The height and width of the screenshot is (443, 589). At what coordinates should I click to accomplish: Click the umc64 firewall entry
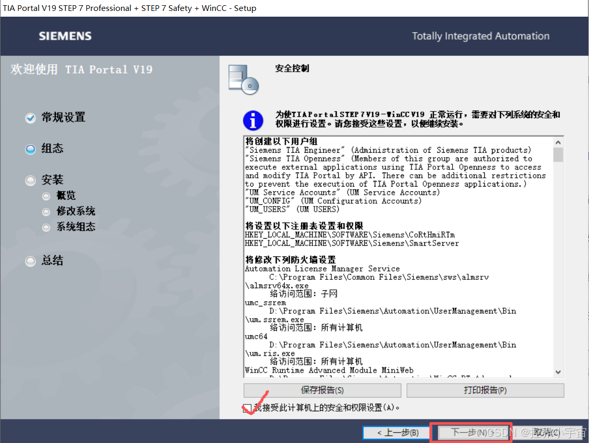pyautogui.click(x=256, y=336)
